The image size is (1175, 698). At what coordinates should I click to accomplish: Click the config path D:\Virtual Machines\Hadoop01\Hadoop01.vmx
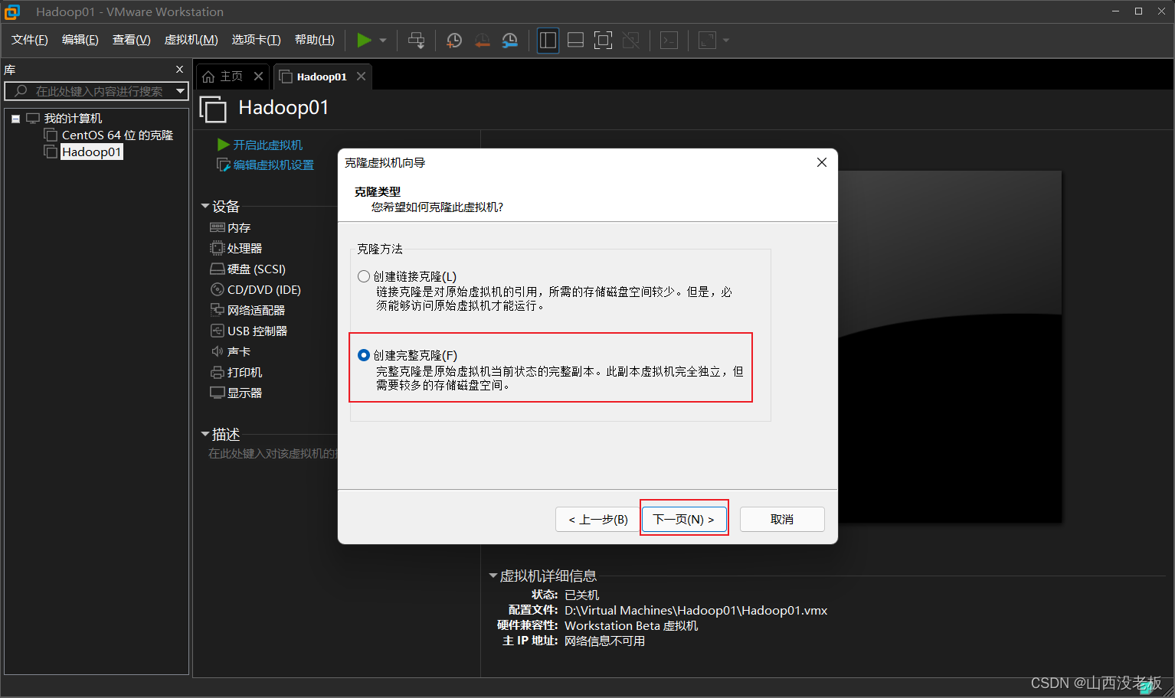[696, 611]
